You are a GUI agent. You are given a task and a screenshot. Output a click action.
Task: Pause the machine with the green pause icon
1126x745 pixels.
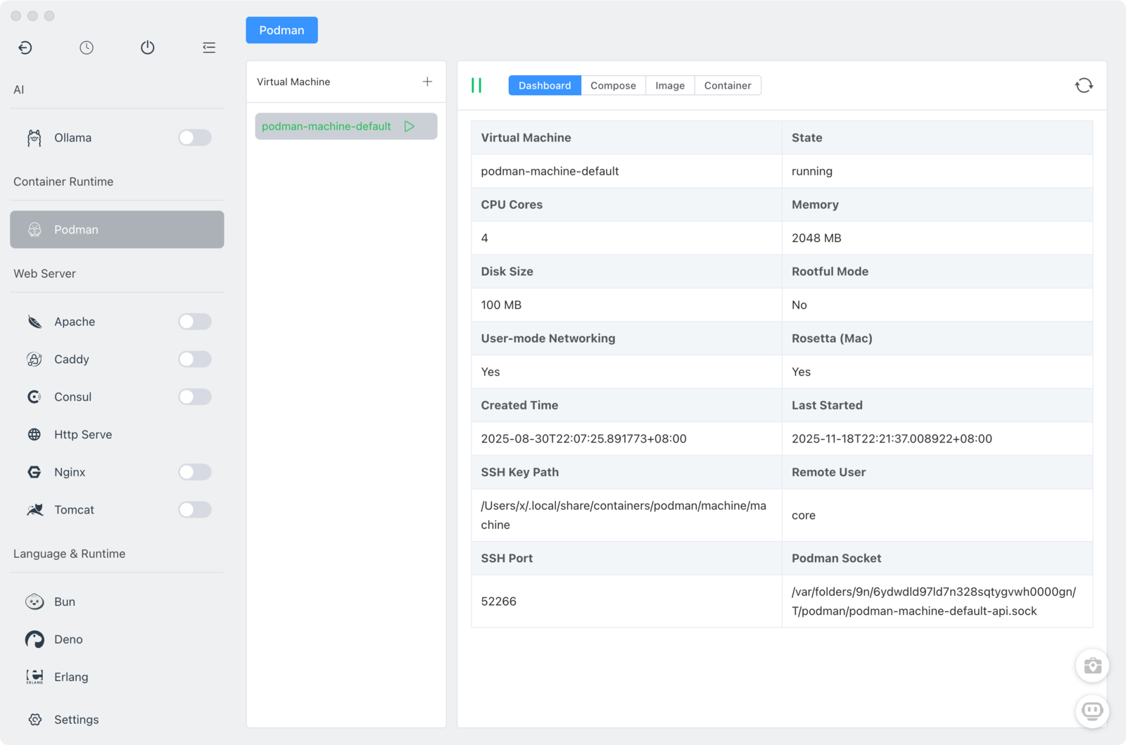click(x=476, y=86)
